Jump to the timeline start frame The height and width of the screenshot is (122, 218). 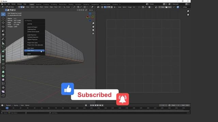91,105
